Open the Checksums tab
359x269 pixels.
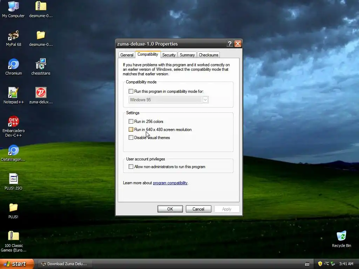208,55
